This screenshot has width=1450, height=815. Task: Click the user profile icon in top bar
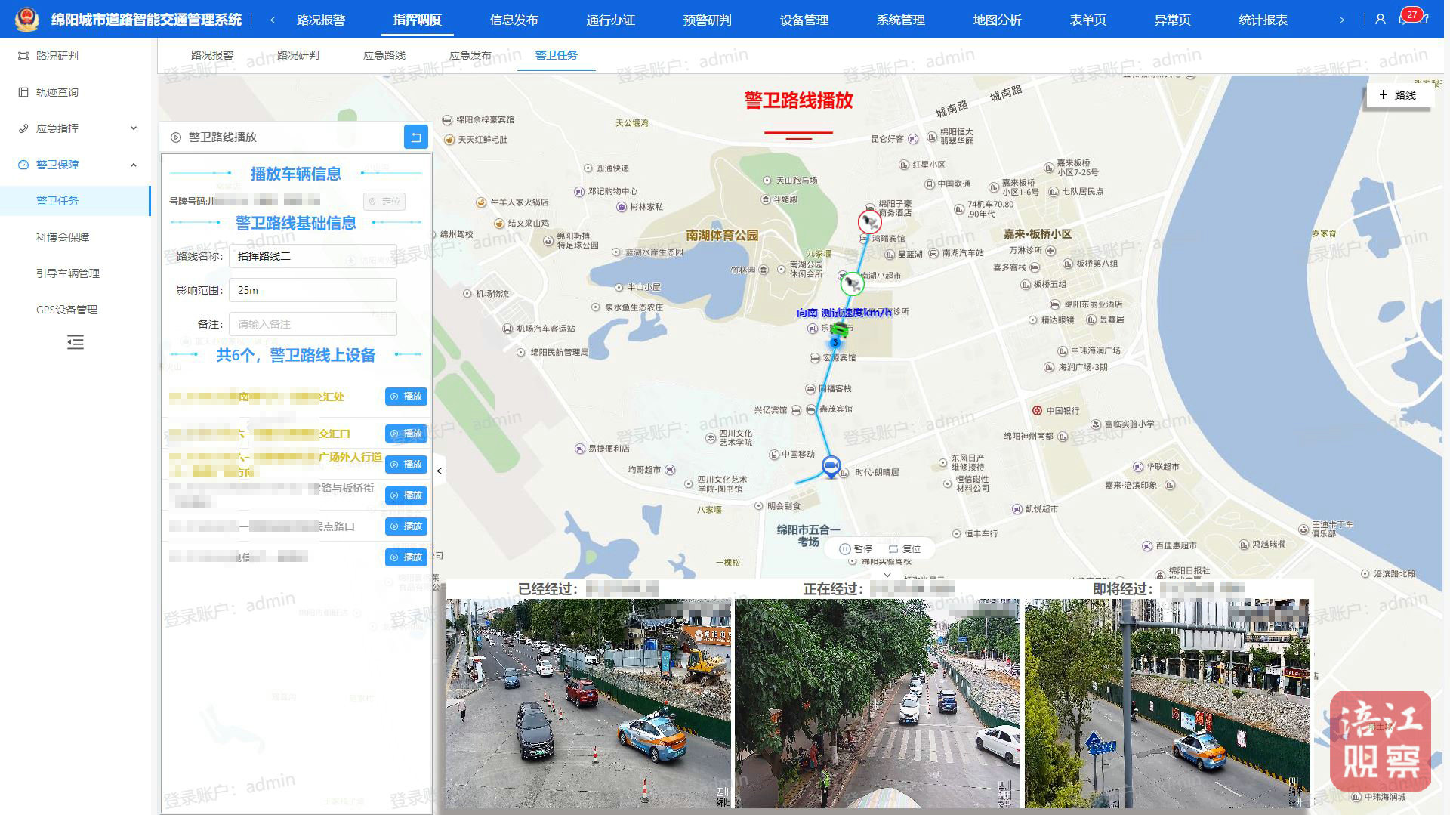(1381, 20)
